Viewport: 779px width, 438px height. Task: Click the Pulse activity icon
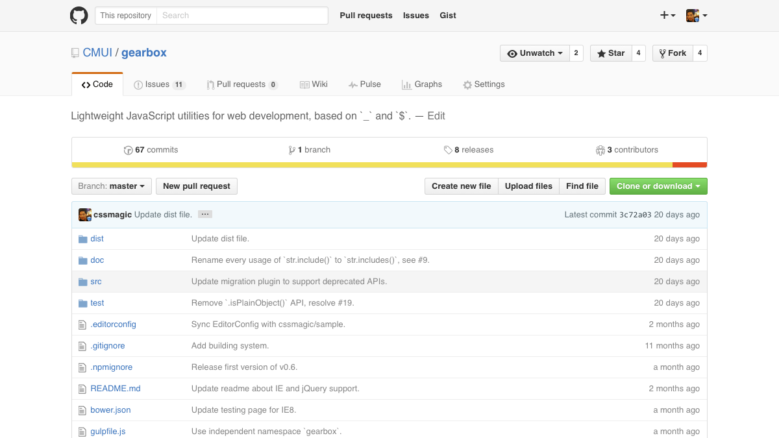click(x=352, y=85)
